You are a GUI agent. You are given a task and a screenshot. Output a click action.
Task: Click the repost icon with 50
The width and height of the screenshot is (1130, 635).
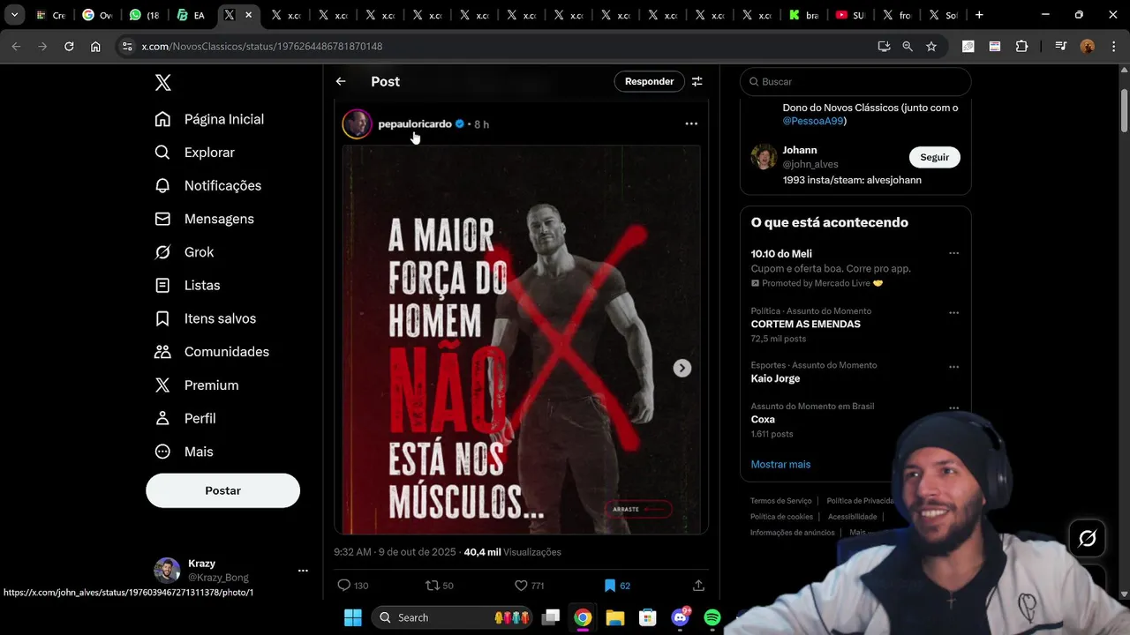(433, 586)
